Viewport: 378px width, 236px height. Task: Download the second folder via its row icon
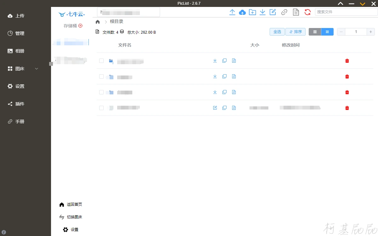(215, 76)
